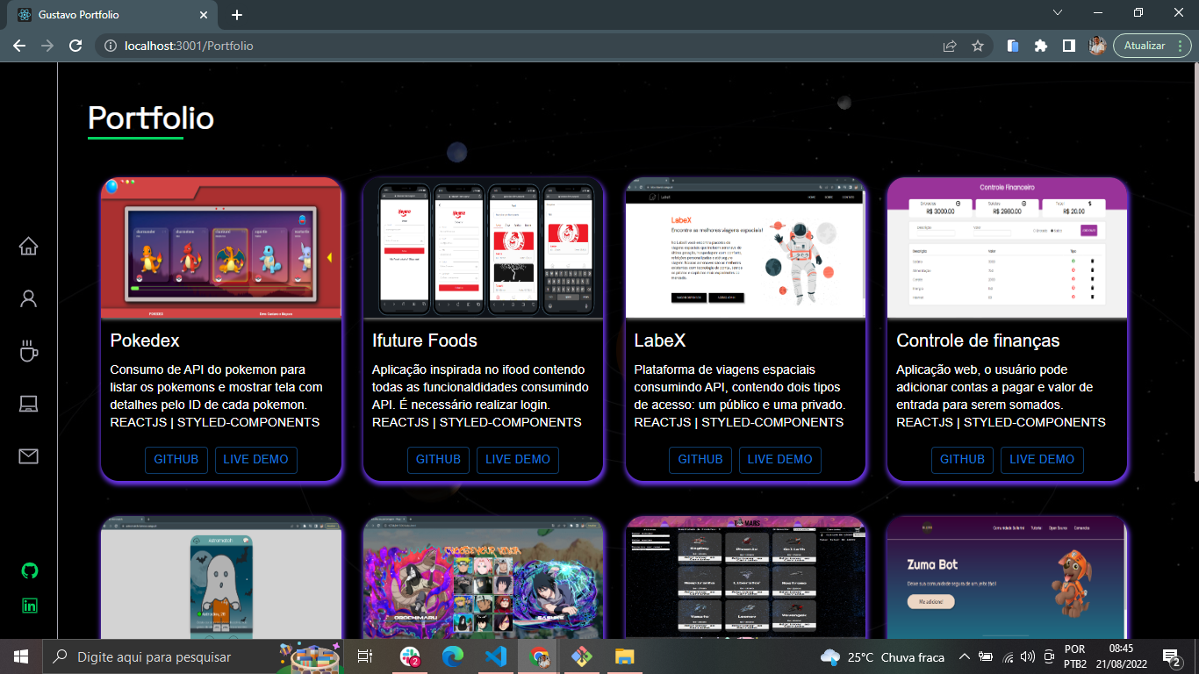Open the Chrome extensions puzzle icon
1199x674 pixels.
pos(1041,46)
